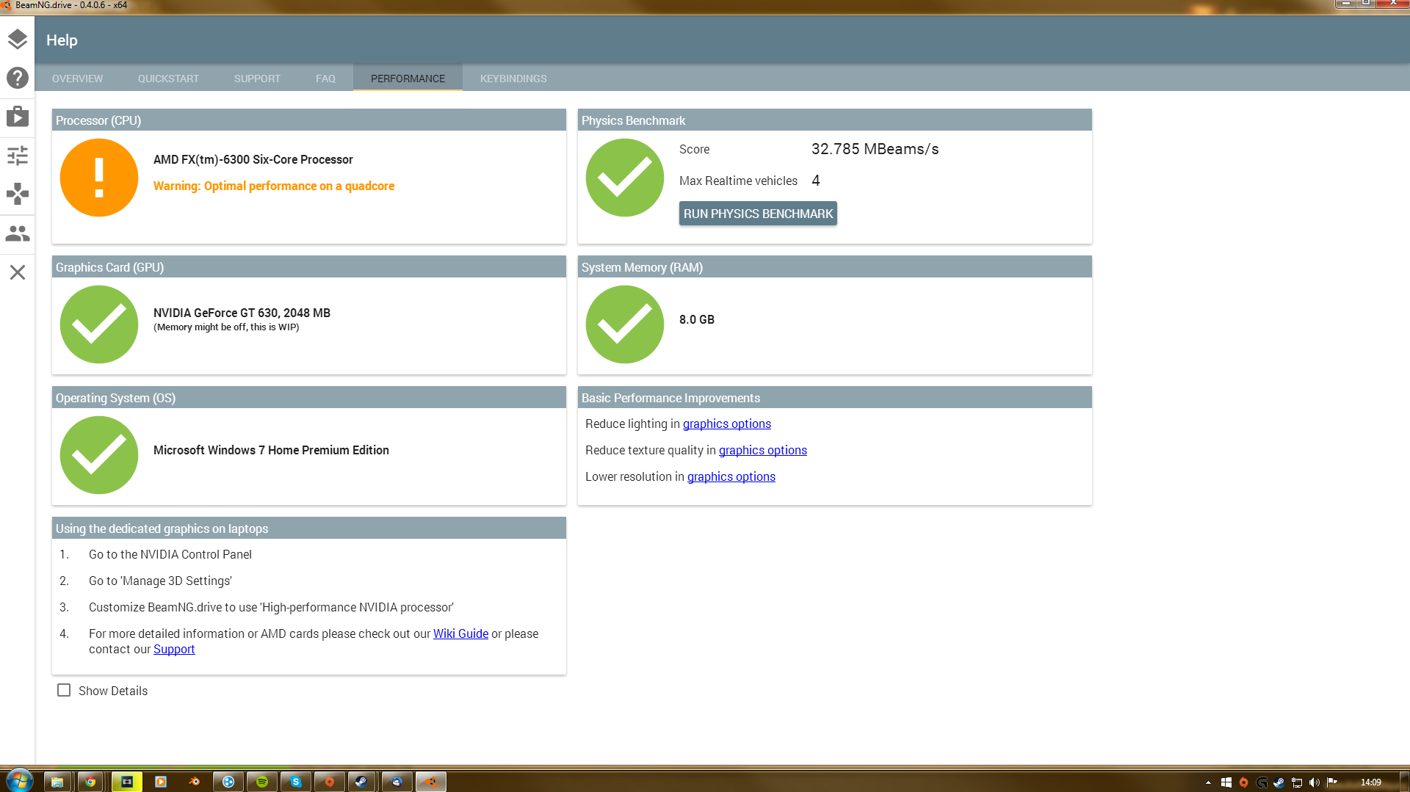Click the NVIDIA GeForce GT 630 text
This screenshot has width=1410, height=792.
(242, 313)
